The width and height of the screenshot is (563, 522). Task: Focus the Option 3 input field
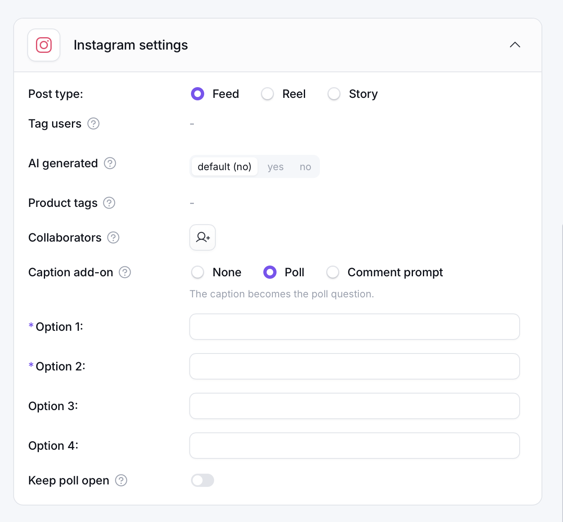coord(355,406)
